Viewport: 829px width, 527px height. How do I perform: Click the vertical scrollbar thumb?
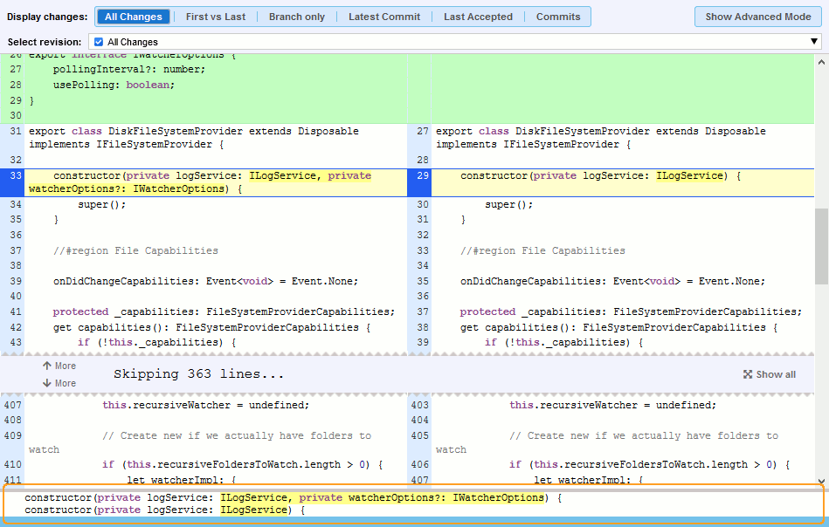click(x=821, y=246)
